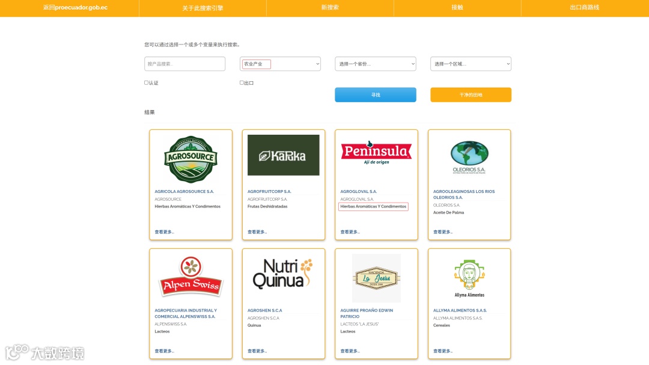Viewport: 649px width, 365px height.
Task: Click the Oleorios S.A. globe logo
Action: click(x=469, y=158)
